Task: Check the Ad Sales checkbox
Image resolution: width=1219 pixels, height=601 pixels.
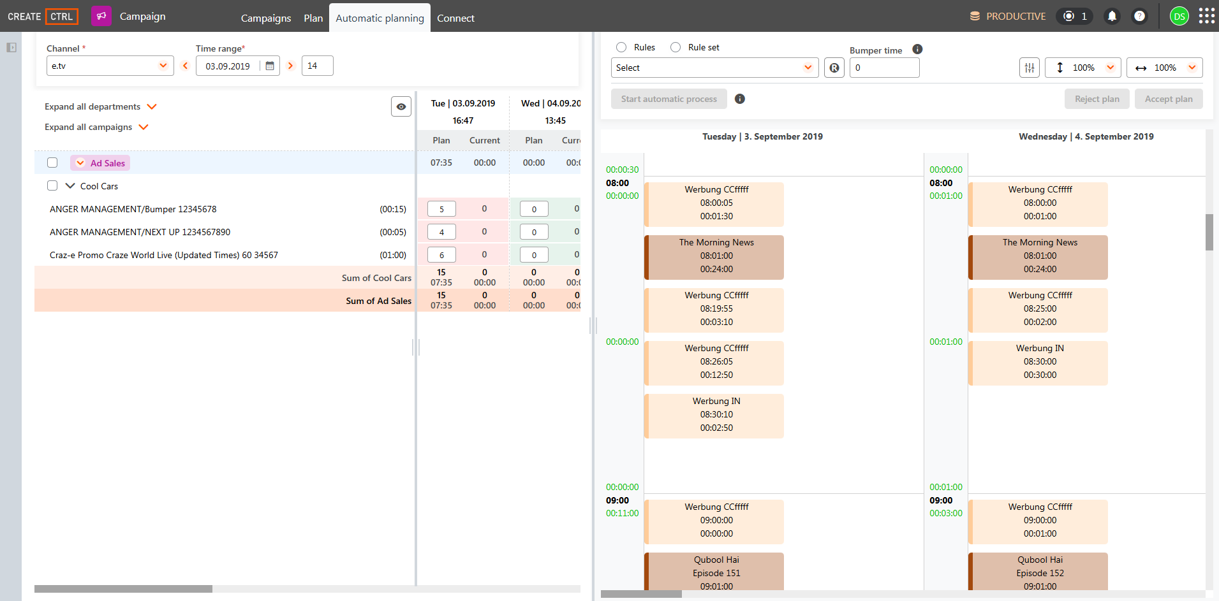Action: click(x=52, y=163)
